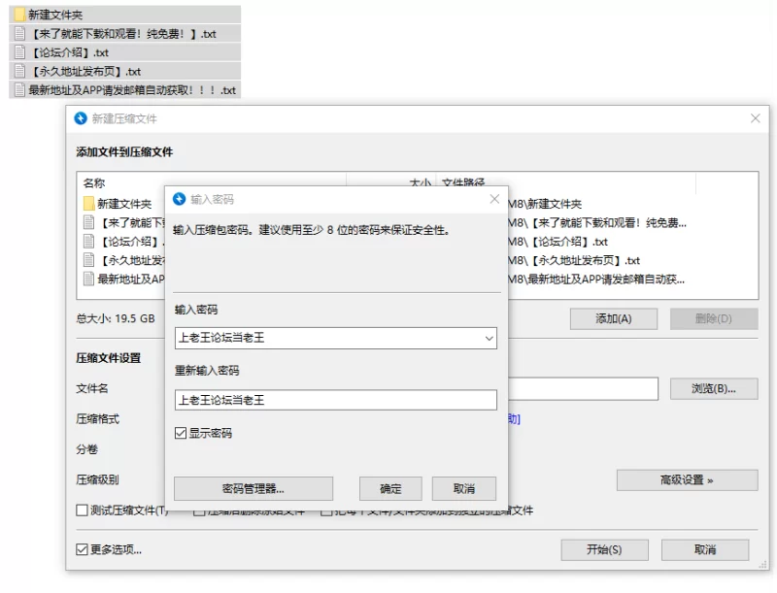This screenshot has height=593, width=777.
Task: Click the 【论坛介绍】 file icon in archive list
Action: (88, 241)
